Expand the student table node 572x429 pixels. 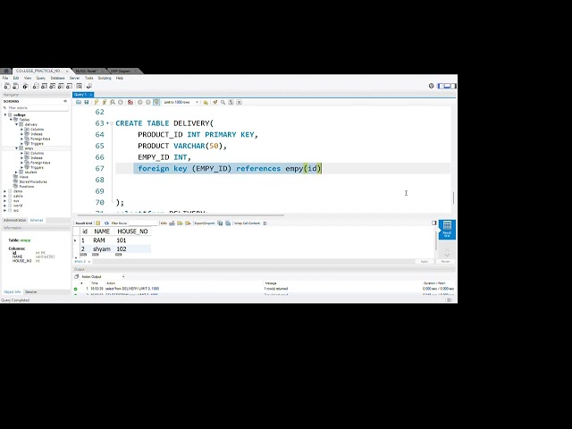16,172
